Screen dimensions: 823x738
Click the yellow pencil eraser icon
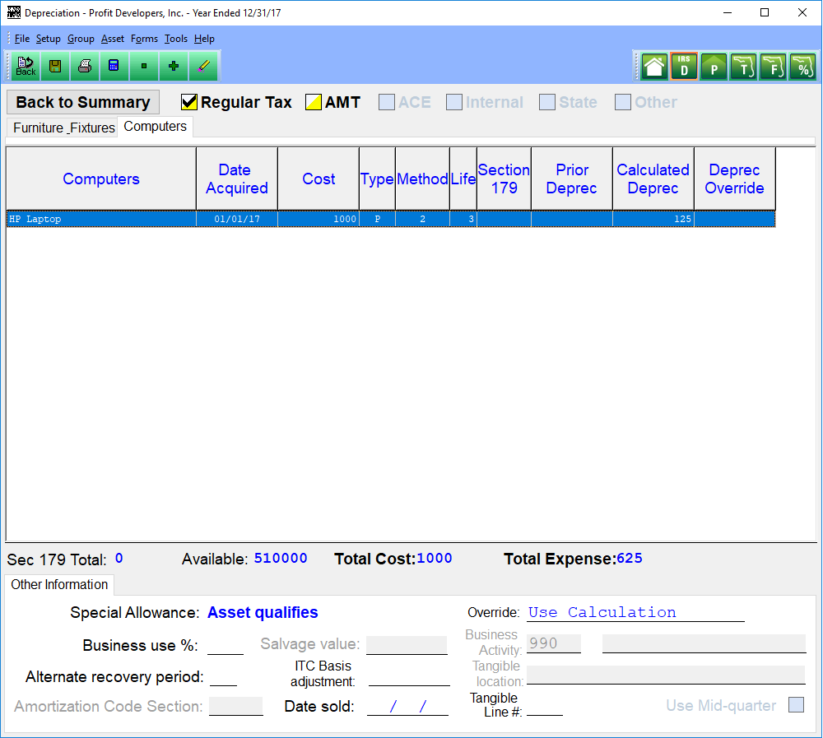pos(203,66)
